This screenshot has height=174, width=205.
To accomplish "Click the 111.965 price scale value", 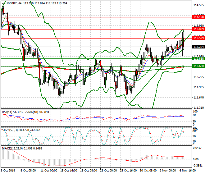I will 198,87.
